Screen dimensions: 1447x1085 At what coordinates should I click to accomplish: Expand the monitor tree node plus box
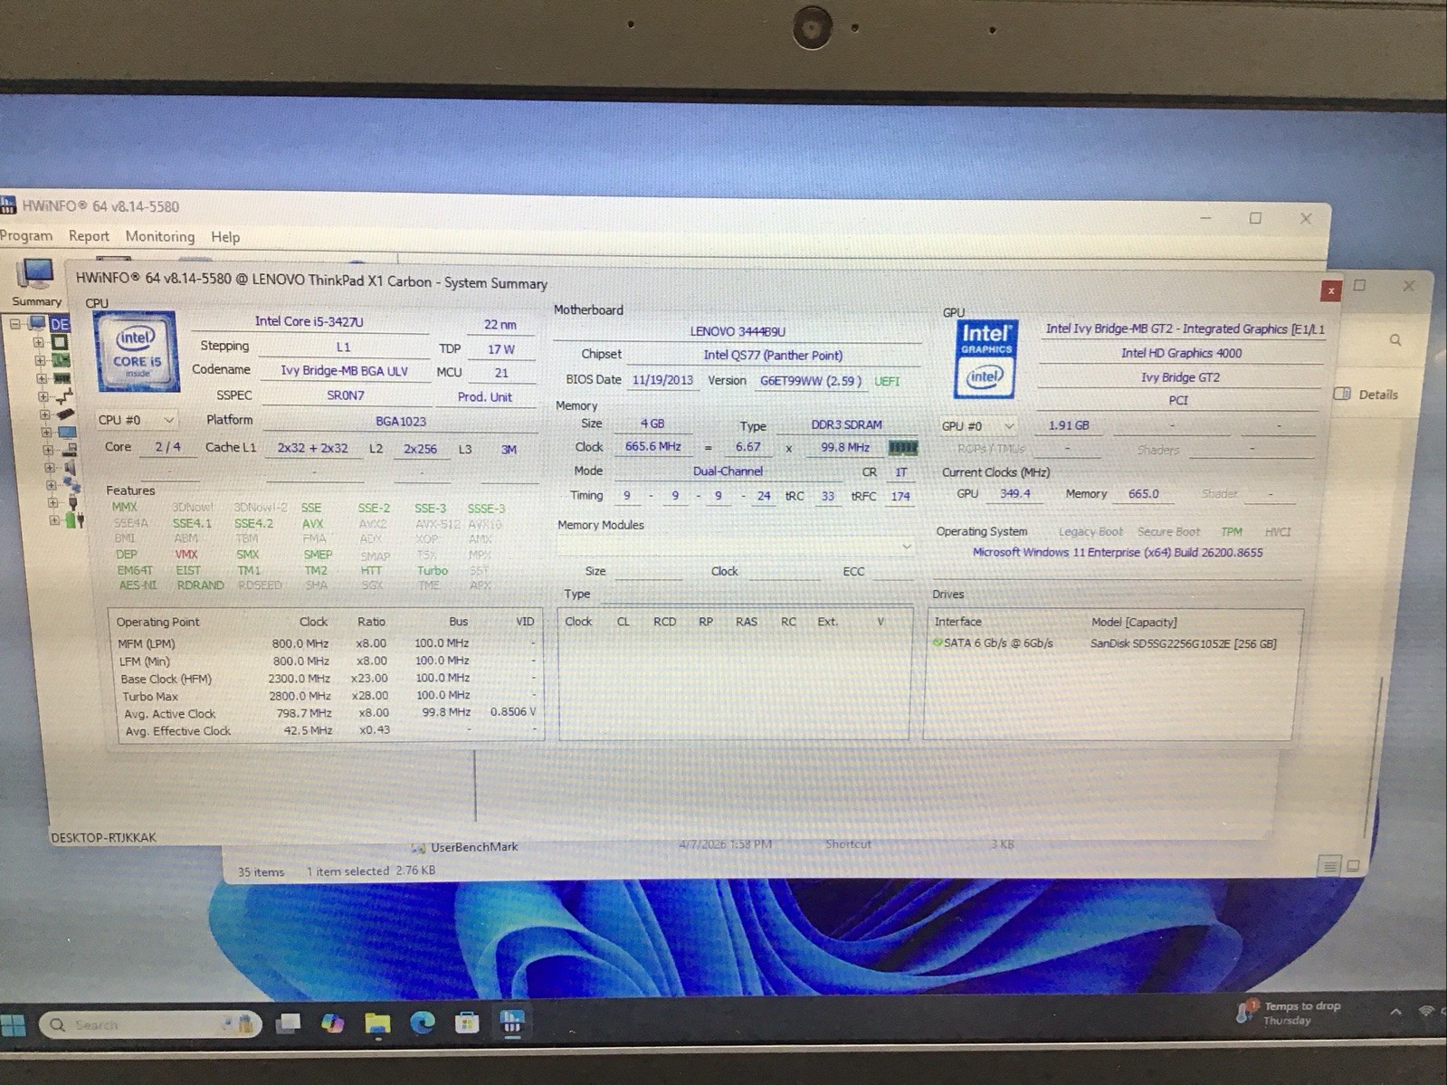point(47,432)
